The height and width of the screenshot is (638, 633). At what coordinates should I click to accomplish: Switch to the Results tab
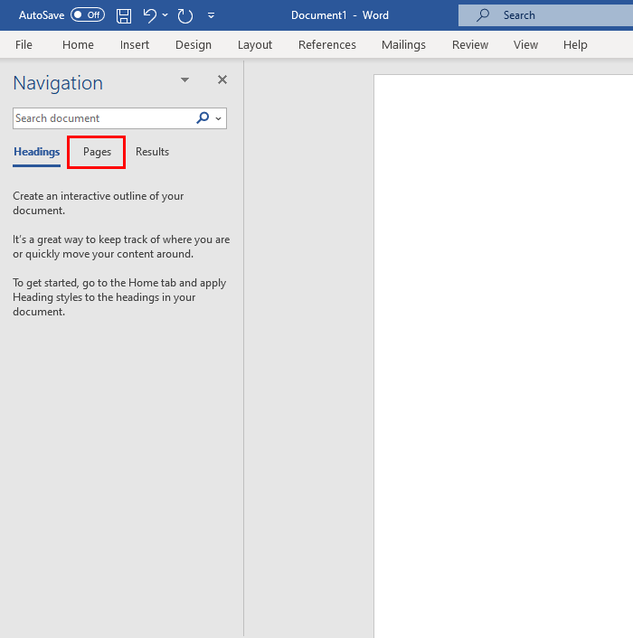pyautogui.click(x=152, y=152)
